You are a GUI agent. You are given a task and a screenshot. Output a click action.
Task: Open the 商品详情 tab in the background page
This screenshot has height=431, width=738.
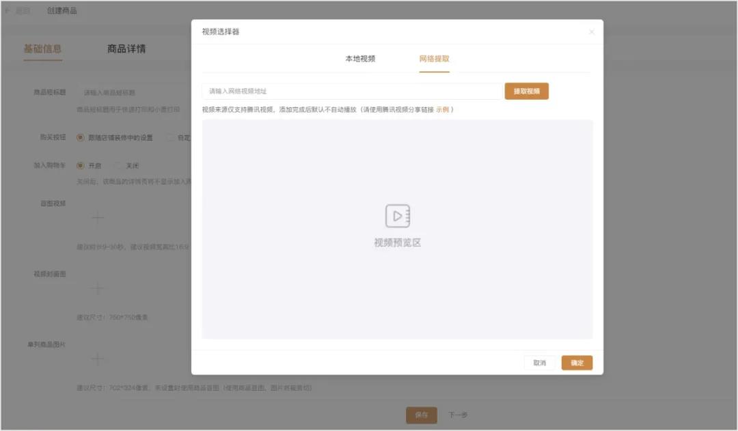pyautogui.click(x=126, y=49)
